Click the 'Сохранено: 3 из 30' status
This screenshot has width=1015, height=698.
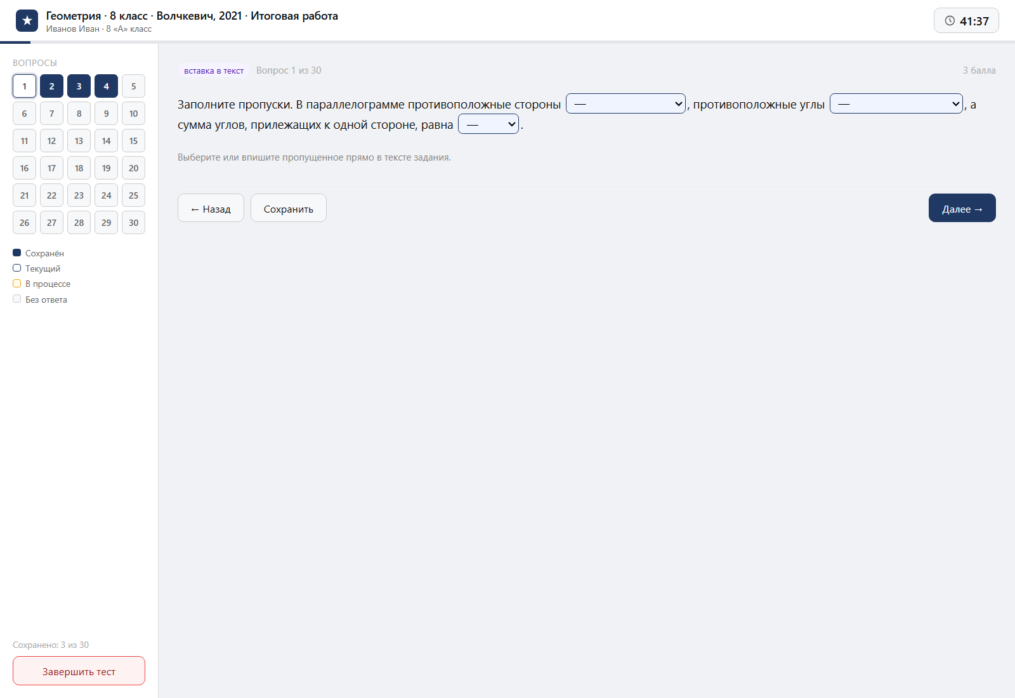point(51,645)
